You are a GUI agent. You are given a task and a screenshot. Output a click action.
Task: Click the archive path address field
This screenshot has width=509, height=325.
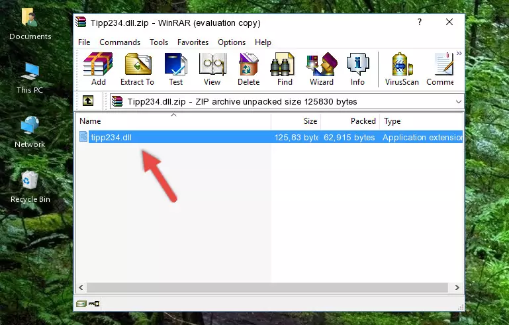287,102
